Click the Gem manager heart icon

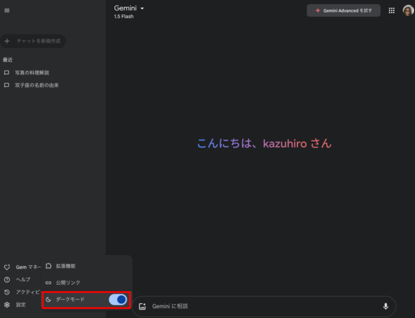7,267
